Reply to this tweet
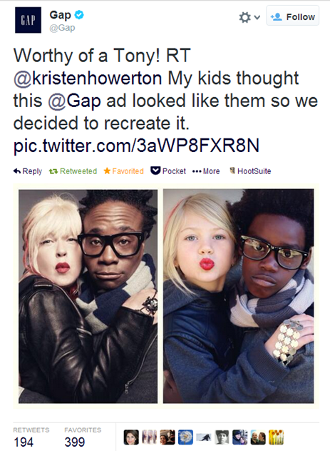 [x=28, y=171]
